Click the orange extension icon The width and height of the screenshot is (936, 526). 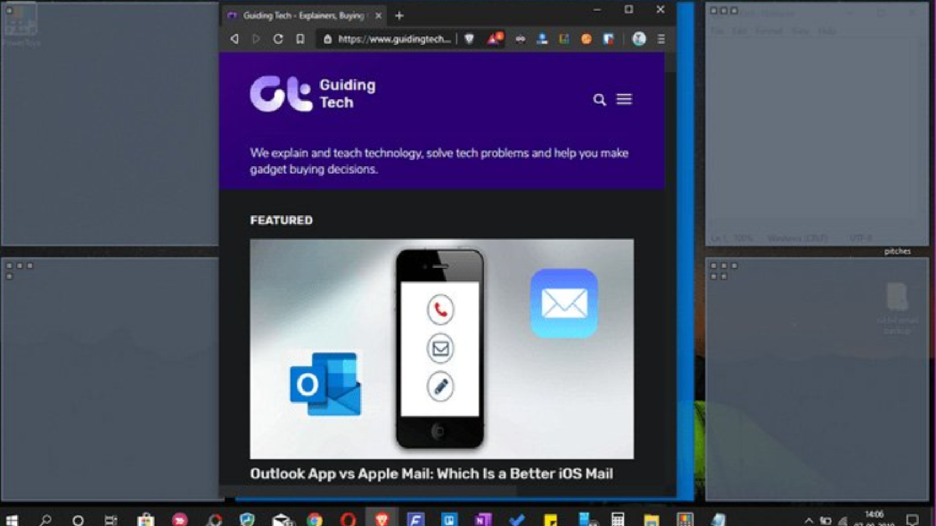coord(586,39)
